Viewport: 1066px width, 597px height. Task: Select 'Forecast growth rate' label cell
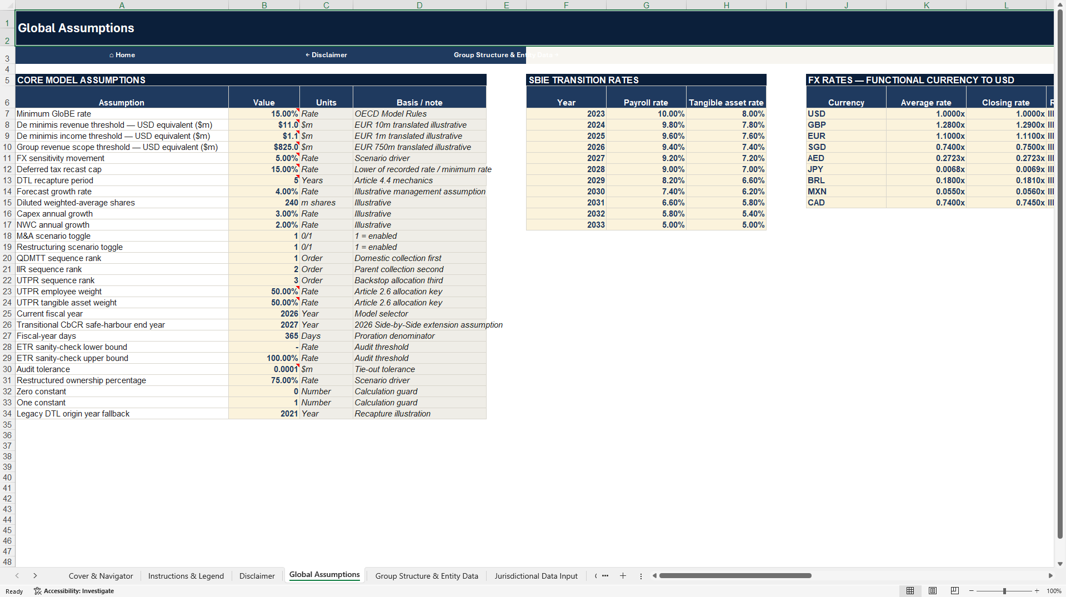click(x=122, y=192)
